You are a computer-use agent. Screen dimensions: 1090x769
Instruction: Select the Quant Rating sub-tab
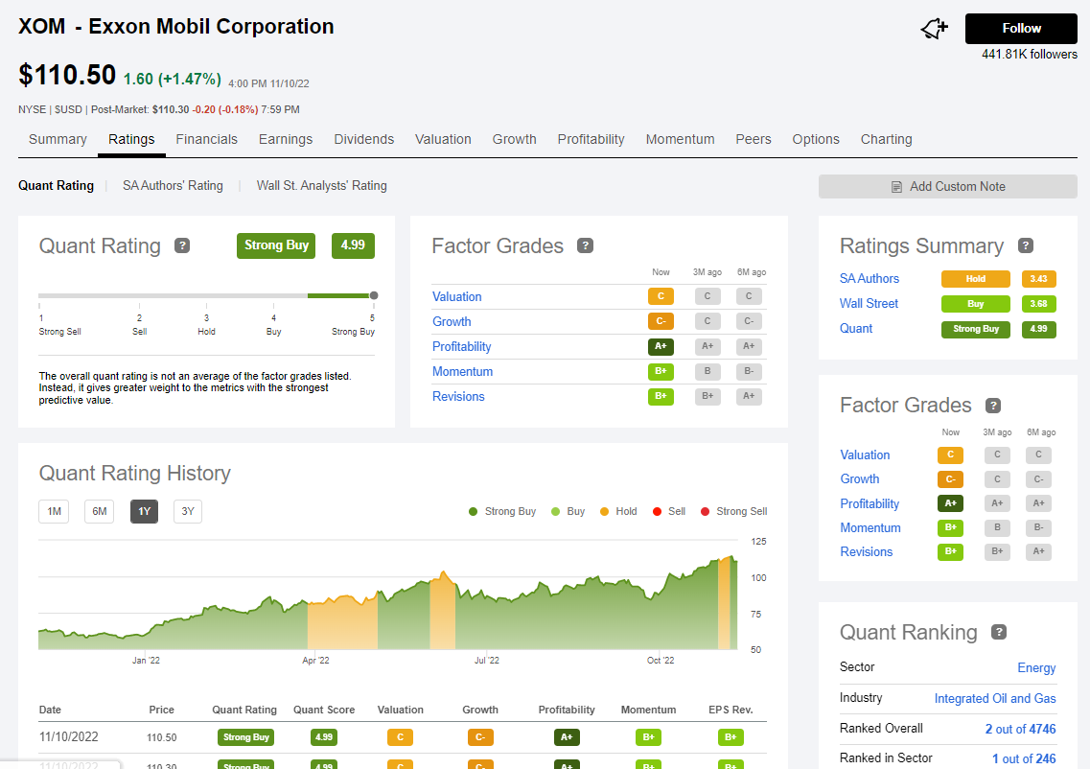[56, 186]
